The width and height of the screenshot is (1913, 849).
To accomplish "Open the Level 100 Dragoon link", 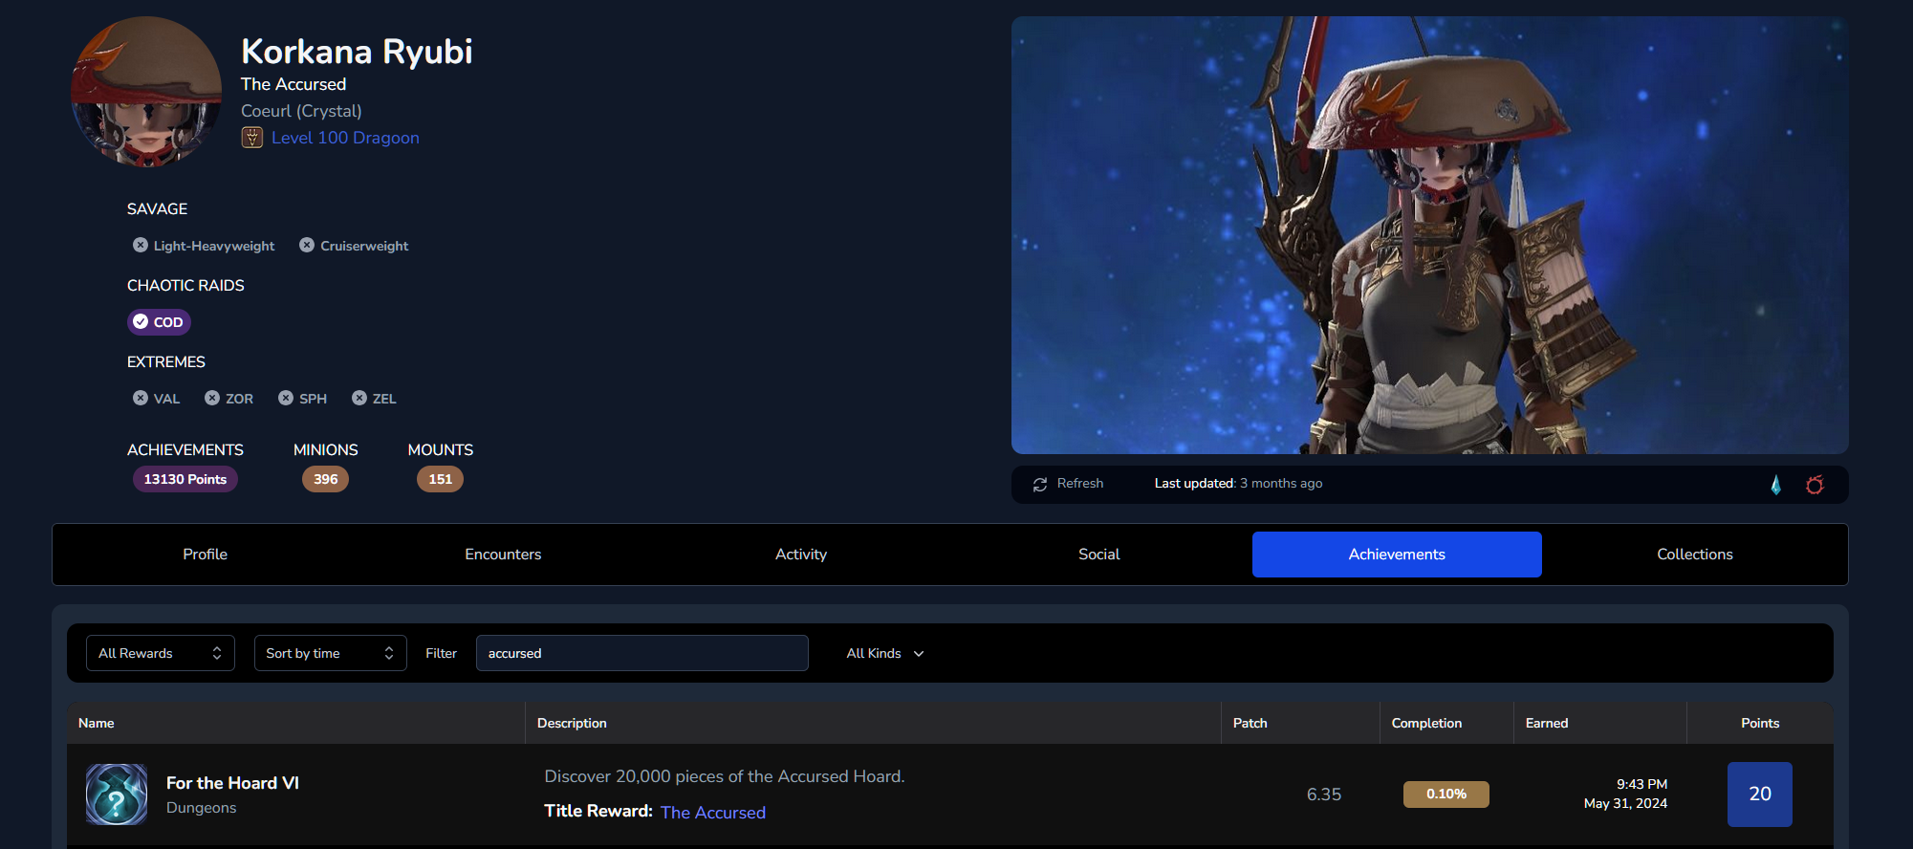I will (345, 138).
